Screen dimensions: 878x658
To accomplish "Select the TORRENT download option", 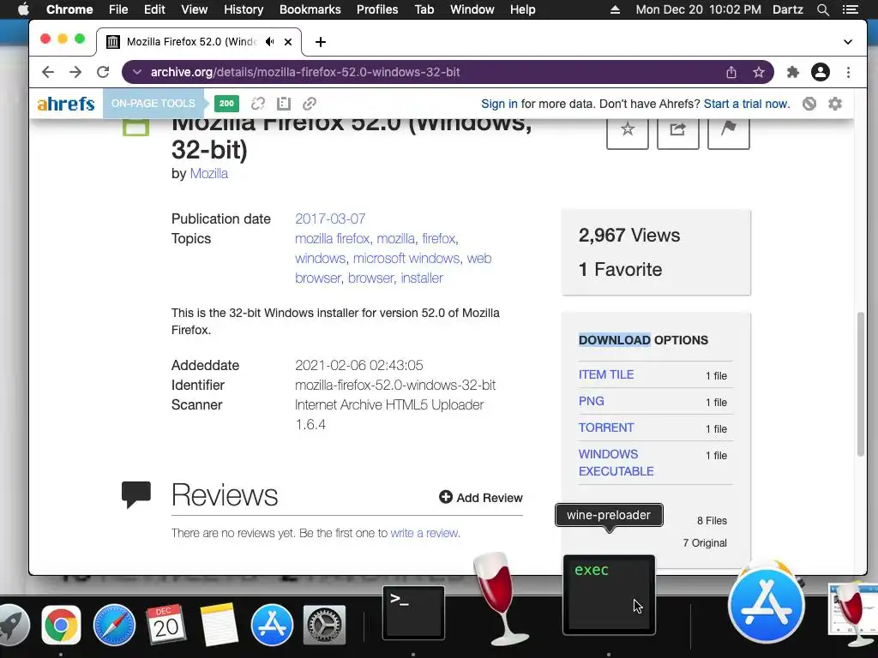I will pyautogui.click(x=606, y=428).
